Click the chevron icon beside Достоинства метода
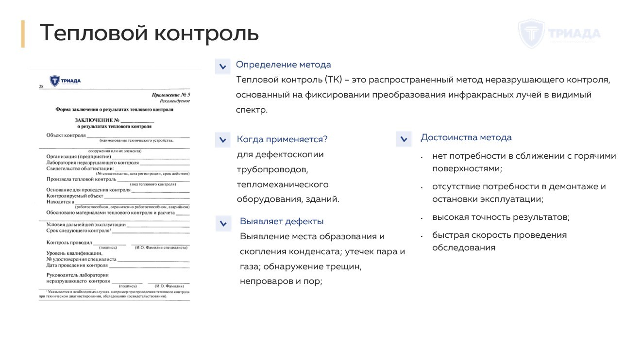Image resolution: width=625 pixels, height=347 pixels. coord(403,140)
